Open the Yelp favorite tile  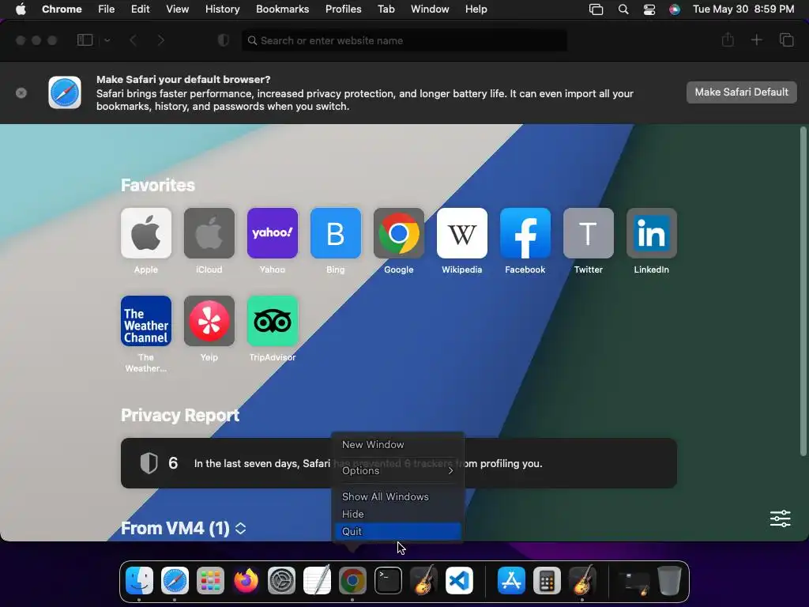[x=209, y=321]
